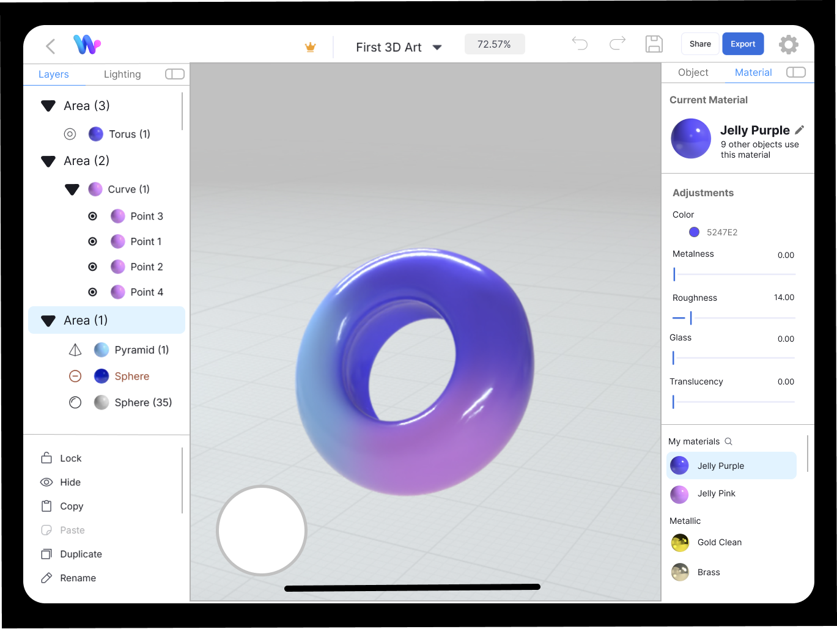
Task: Click the back arrow icon
Action: [x=51, y=46]
